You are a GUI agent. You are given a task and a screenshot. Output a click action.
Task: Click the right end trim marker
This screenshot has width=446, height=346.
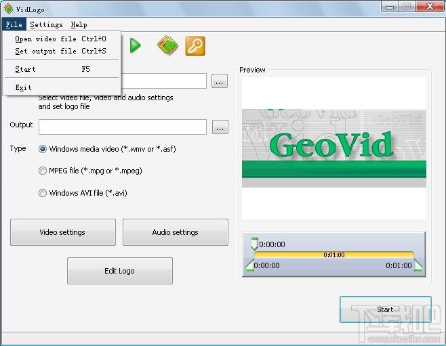tap(418, 265)
